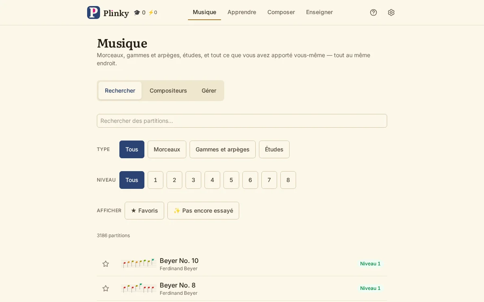This screenshot has height=302, width=484.
Task: Click Niveau 1 badge on Beyer No. 10
Action: point(370,264)
